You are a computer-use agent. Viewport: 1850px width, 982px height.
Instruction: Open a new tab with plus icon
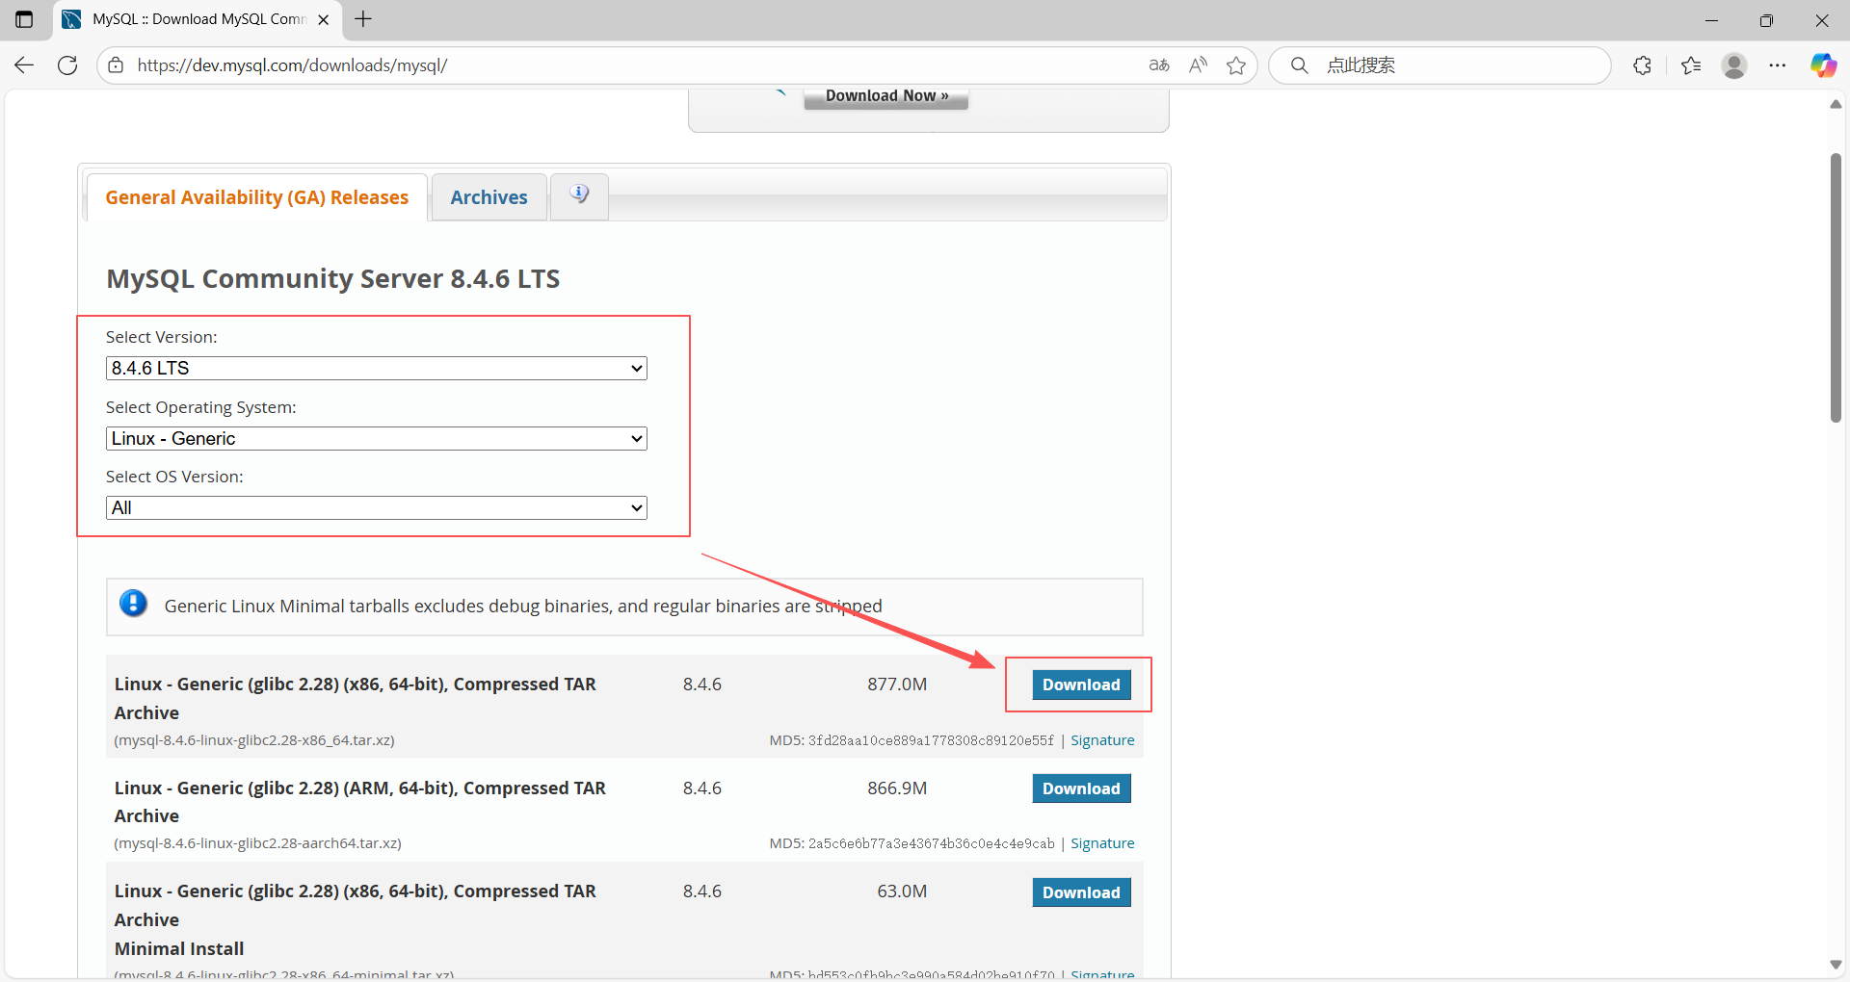click(x=363, y=19)
